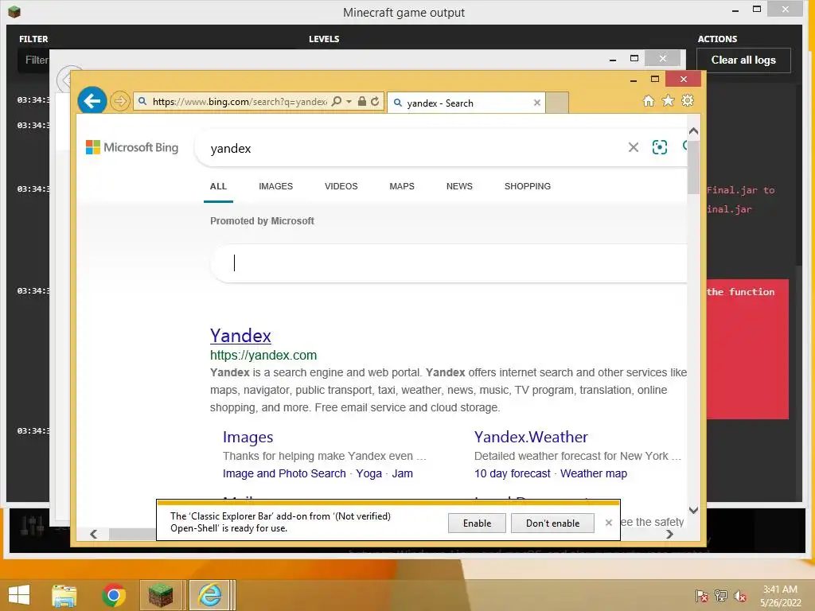Open the Windows Start button
This screenshot has height=611, width=815.
click(19, 595)
